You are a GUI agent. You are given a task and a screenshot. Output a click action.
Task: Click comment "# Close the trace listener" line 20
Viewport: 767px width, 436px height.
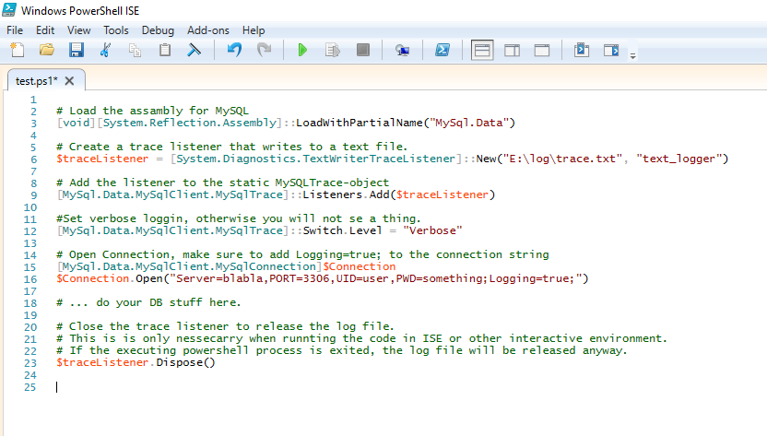tap(226, 326)
